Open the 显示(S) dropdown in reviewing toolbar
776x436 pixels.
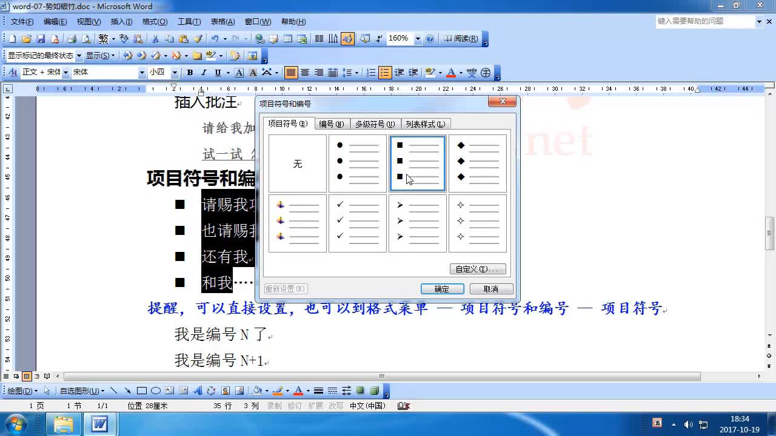coord(101,54)
